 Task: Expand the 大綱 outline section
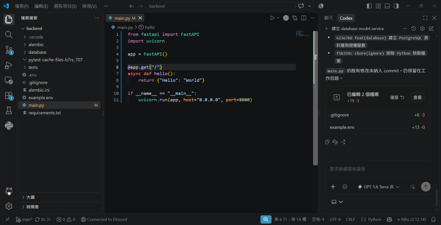point(59,197)
